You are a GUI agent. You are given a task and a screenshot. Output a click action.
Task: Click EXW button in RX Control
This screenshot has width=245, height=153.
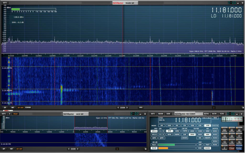[168, 114]
